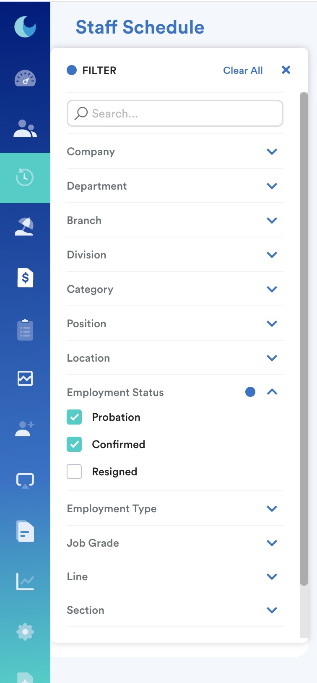317x683 pixels.
Task: Uncheck the Probation checkbox
Action: [74, 417]
